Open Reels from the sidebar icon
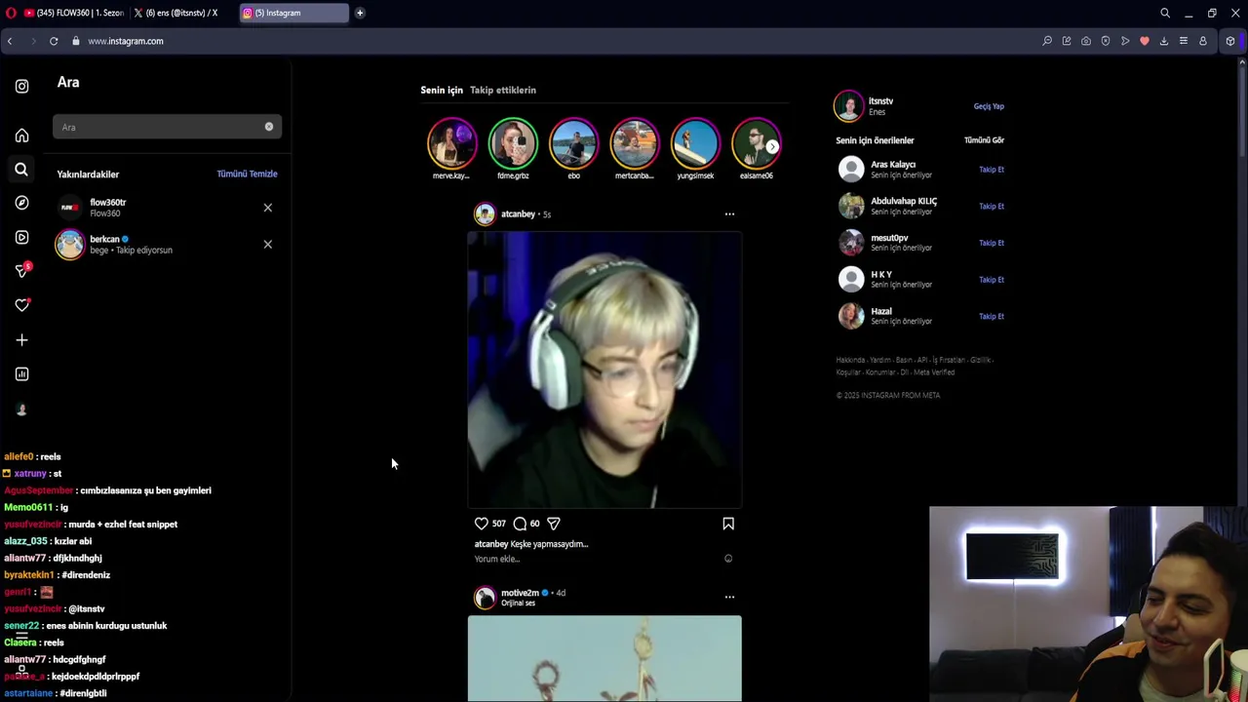Viewport: 1248px width, 702px height. (x=21, y=237)
